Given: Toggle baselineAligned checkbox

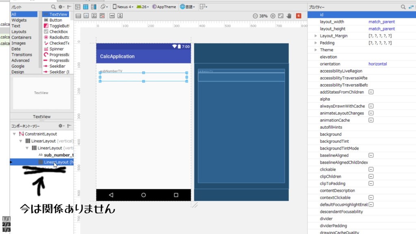Looking at the screenshot, I should coord(371,155).
